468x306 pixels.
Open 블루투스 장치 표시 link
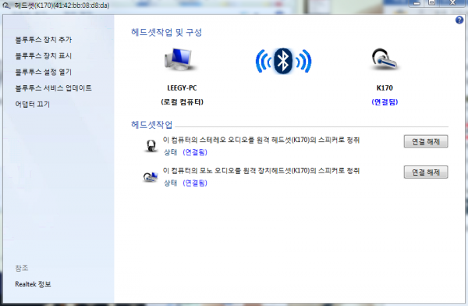click(x=44, y=56)
